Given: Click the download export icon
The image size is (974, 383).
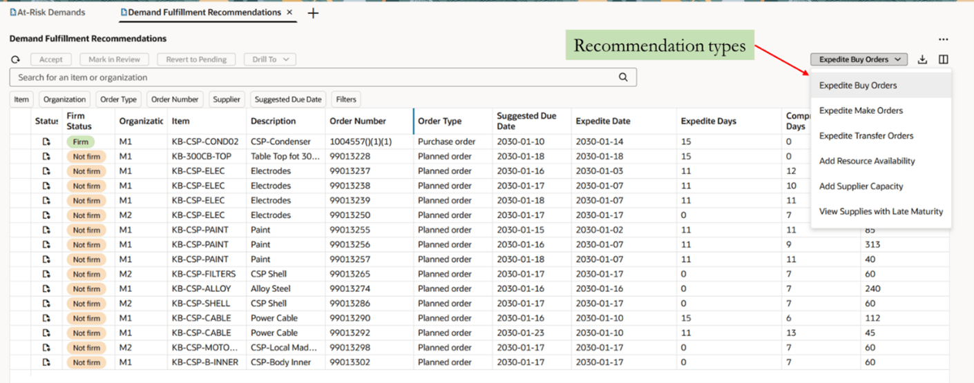Looking at the screenshot, I should 922,59.
